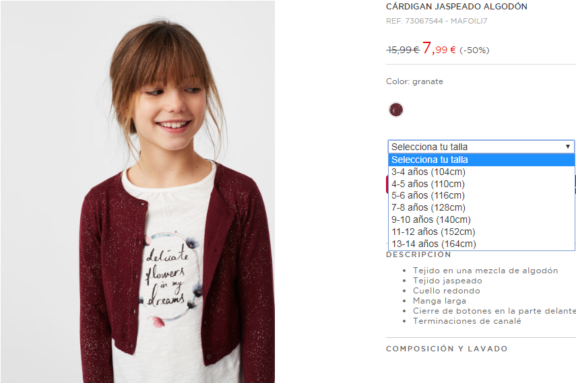576x383 pixels.
Task: Choose size 13-14 años (164cm)
Action: pyautogui.click(x=481, y=244)
